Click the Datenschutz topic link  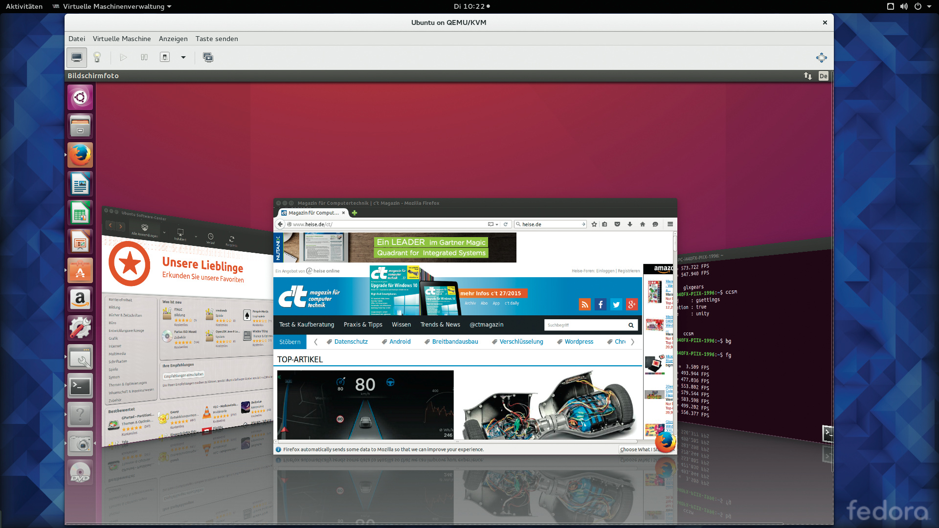pos(351,342)
